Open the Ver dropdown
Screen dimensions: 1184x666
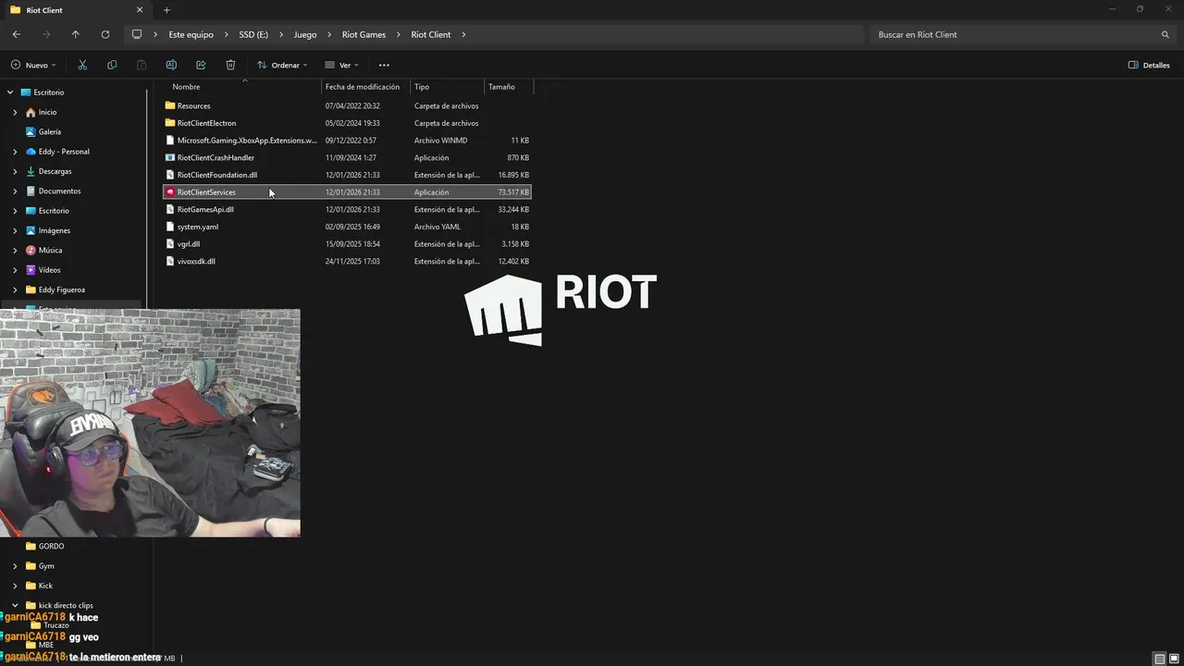[x=341, y=65]
